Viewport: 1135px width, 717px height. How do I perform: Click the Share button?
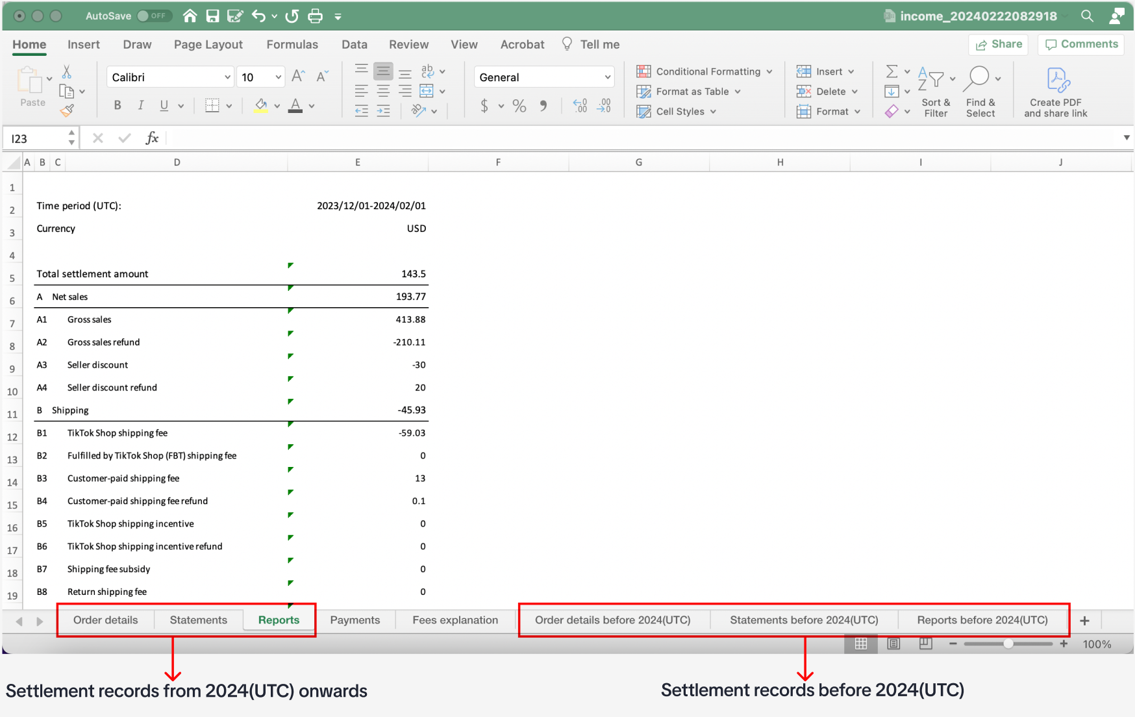999,44
